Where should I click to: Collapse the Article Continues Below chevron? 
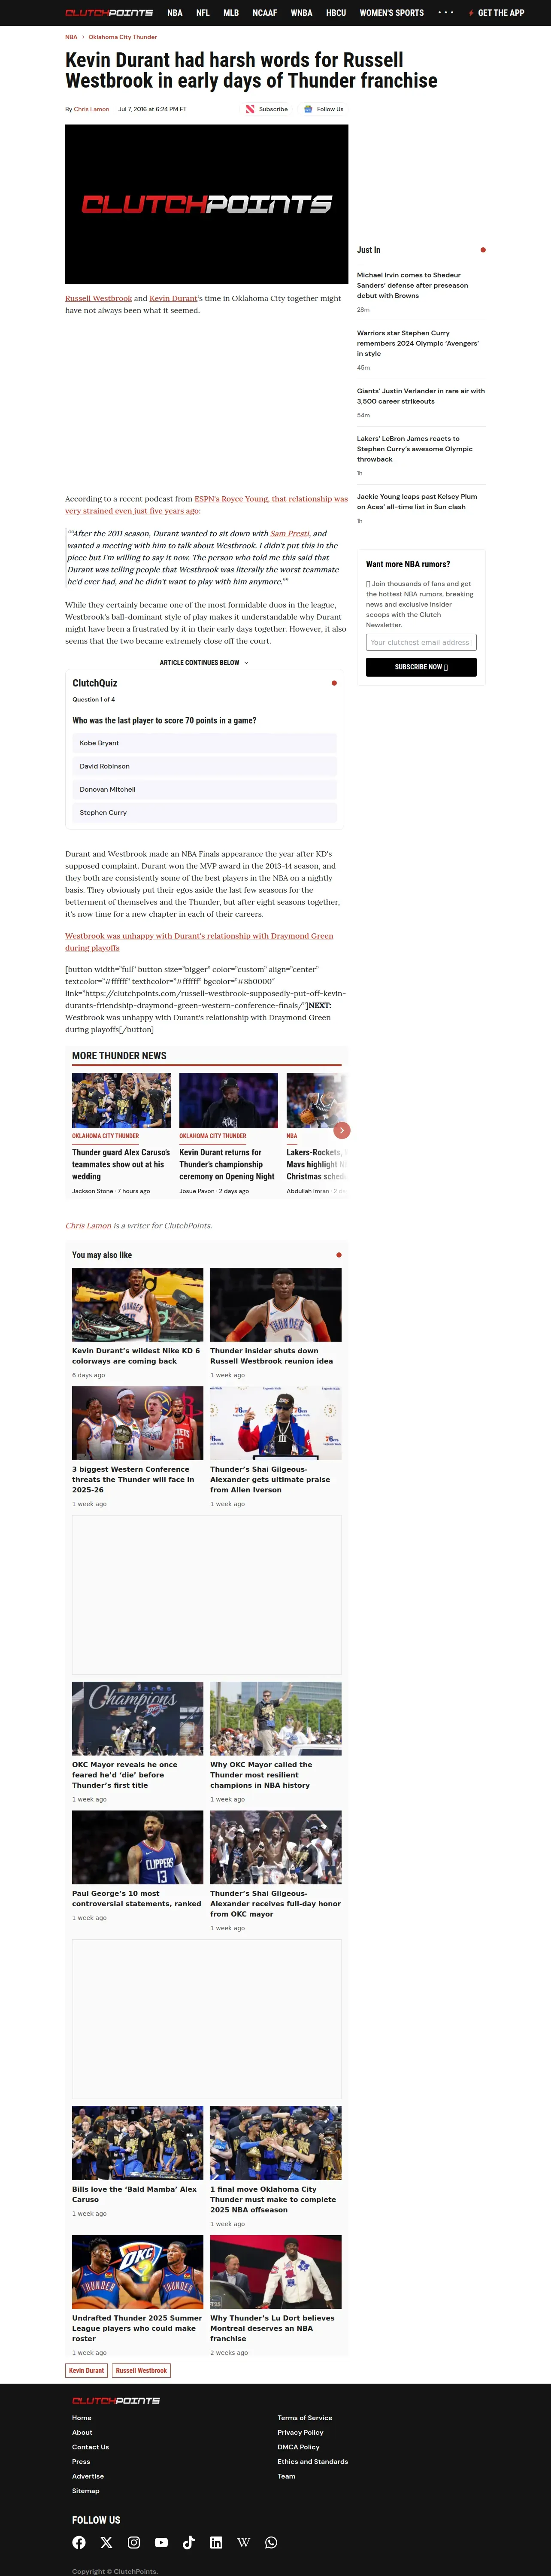coord(246,663)
